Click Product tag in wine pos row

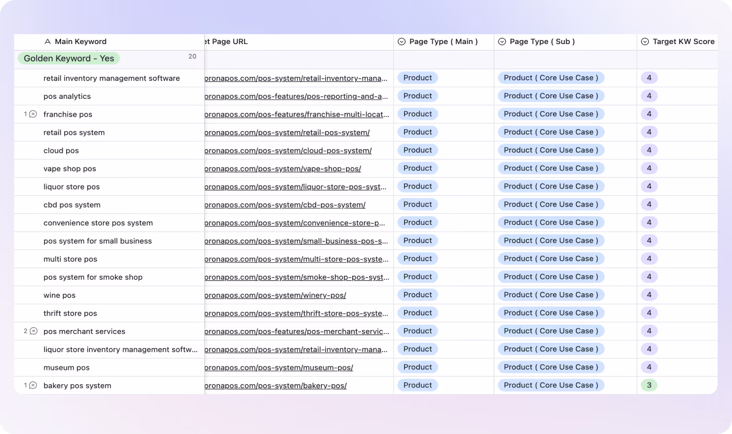pos(418,295)
